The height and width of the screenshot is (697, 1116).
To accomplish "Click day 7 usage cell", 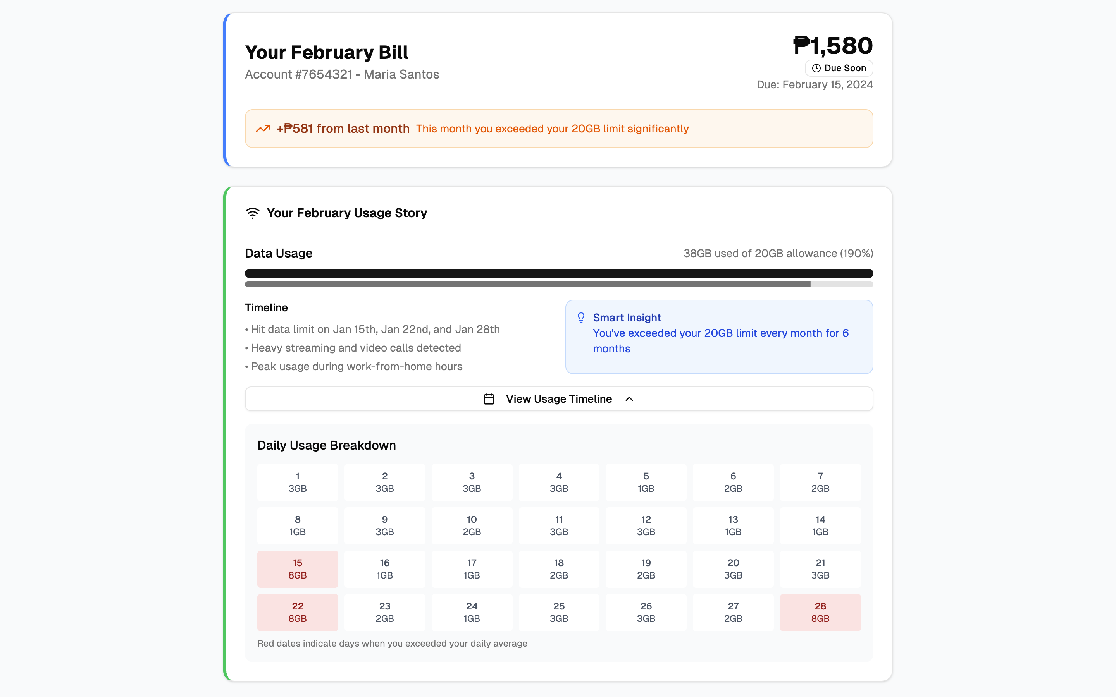I will 820,482.
